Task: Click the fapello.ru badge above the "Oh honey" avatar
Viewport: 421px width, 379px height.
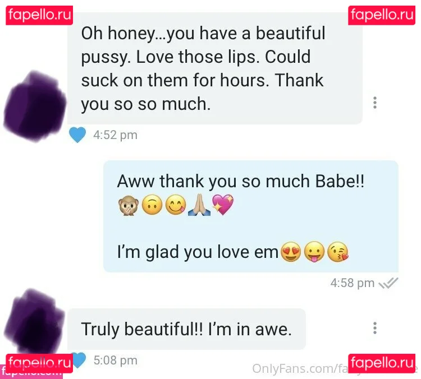Action: tap(39, 15)
